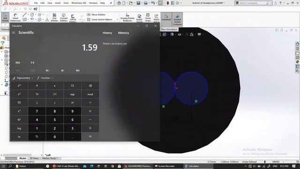Click the CE button in Calculator
Screen dimensions: 300x169
[x=72, y=85]
